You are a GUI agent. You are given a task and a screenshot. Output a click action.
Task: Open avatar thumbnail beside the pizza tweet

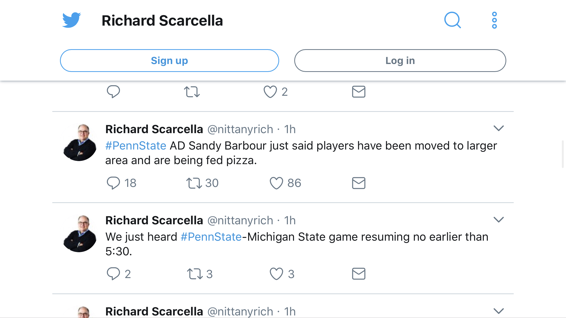(80, 142)
